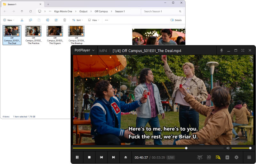The height and width of the screenshot is (164, 256).
Task: Select Off Campus_S01E03 video file
Action: 55,35
